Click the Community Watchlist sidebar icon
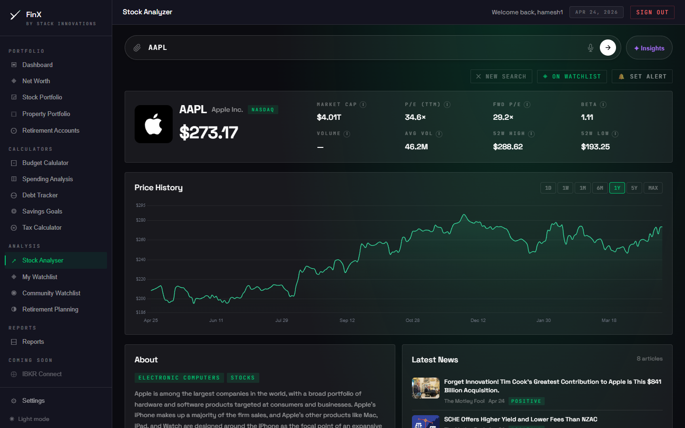This screenshot has height=428, width=685. coord(14,293)
